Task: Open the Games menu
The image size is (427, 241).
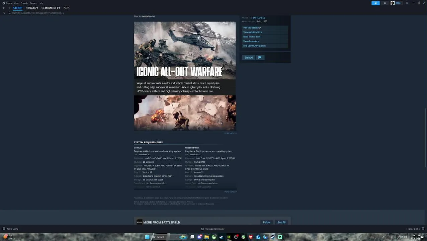Action: click(33, 3)
